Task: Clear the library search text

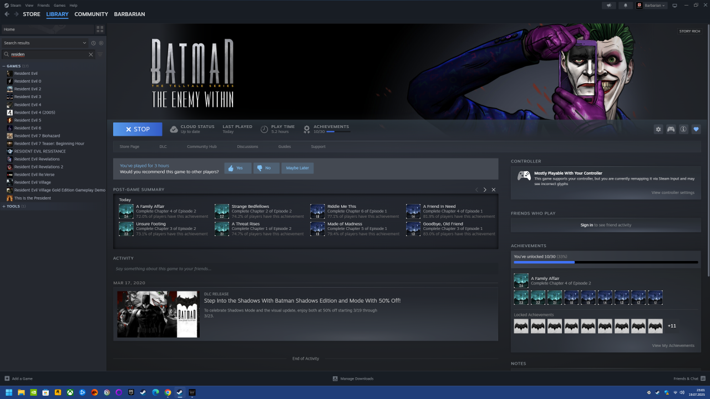Action: (x=91, y=54)
